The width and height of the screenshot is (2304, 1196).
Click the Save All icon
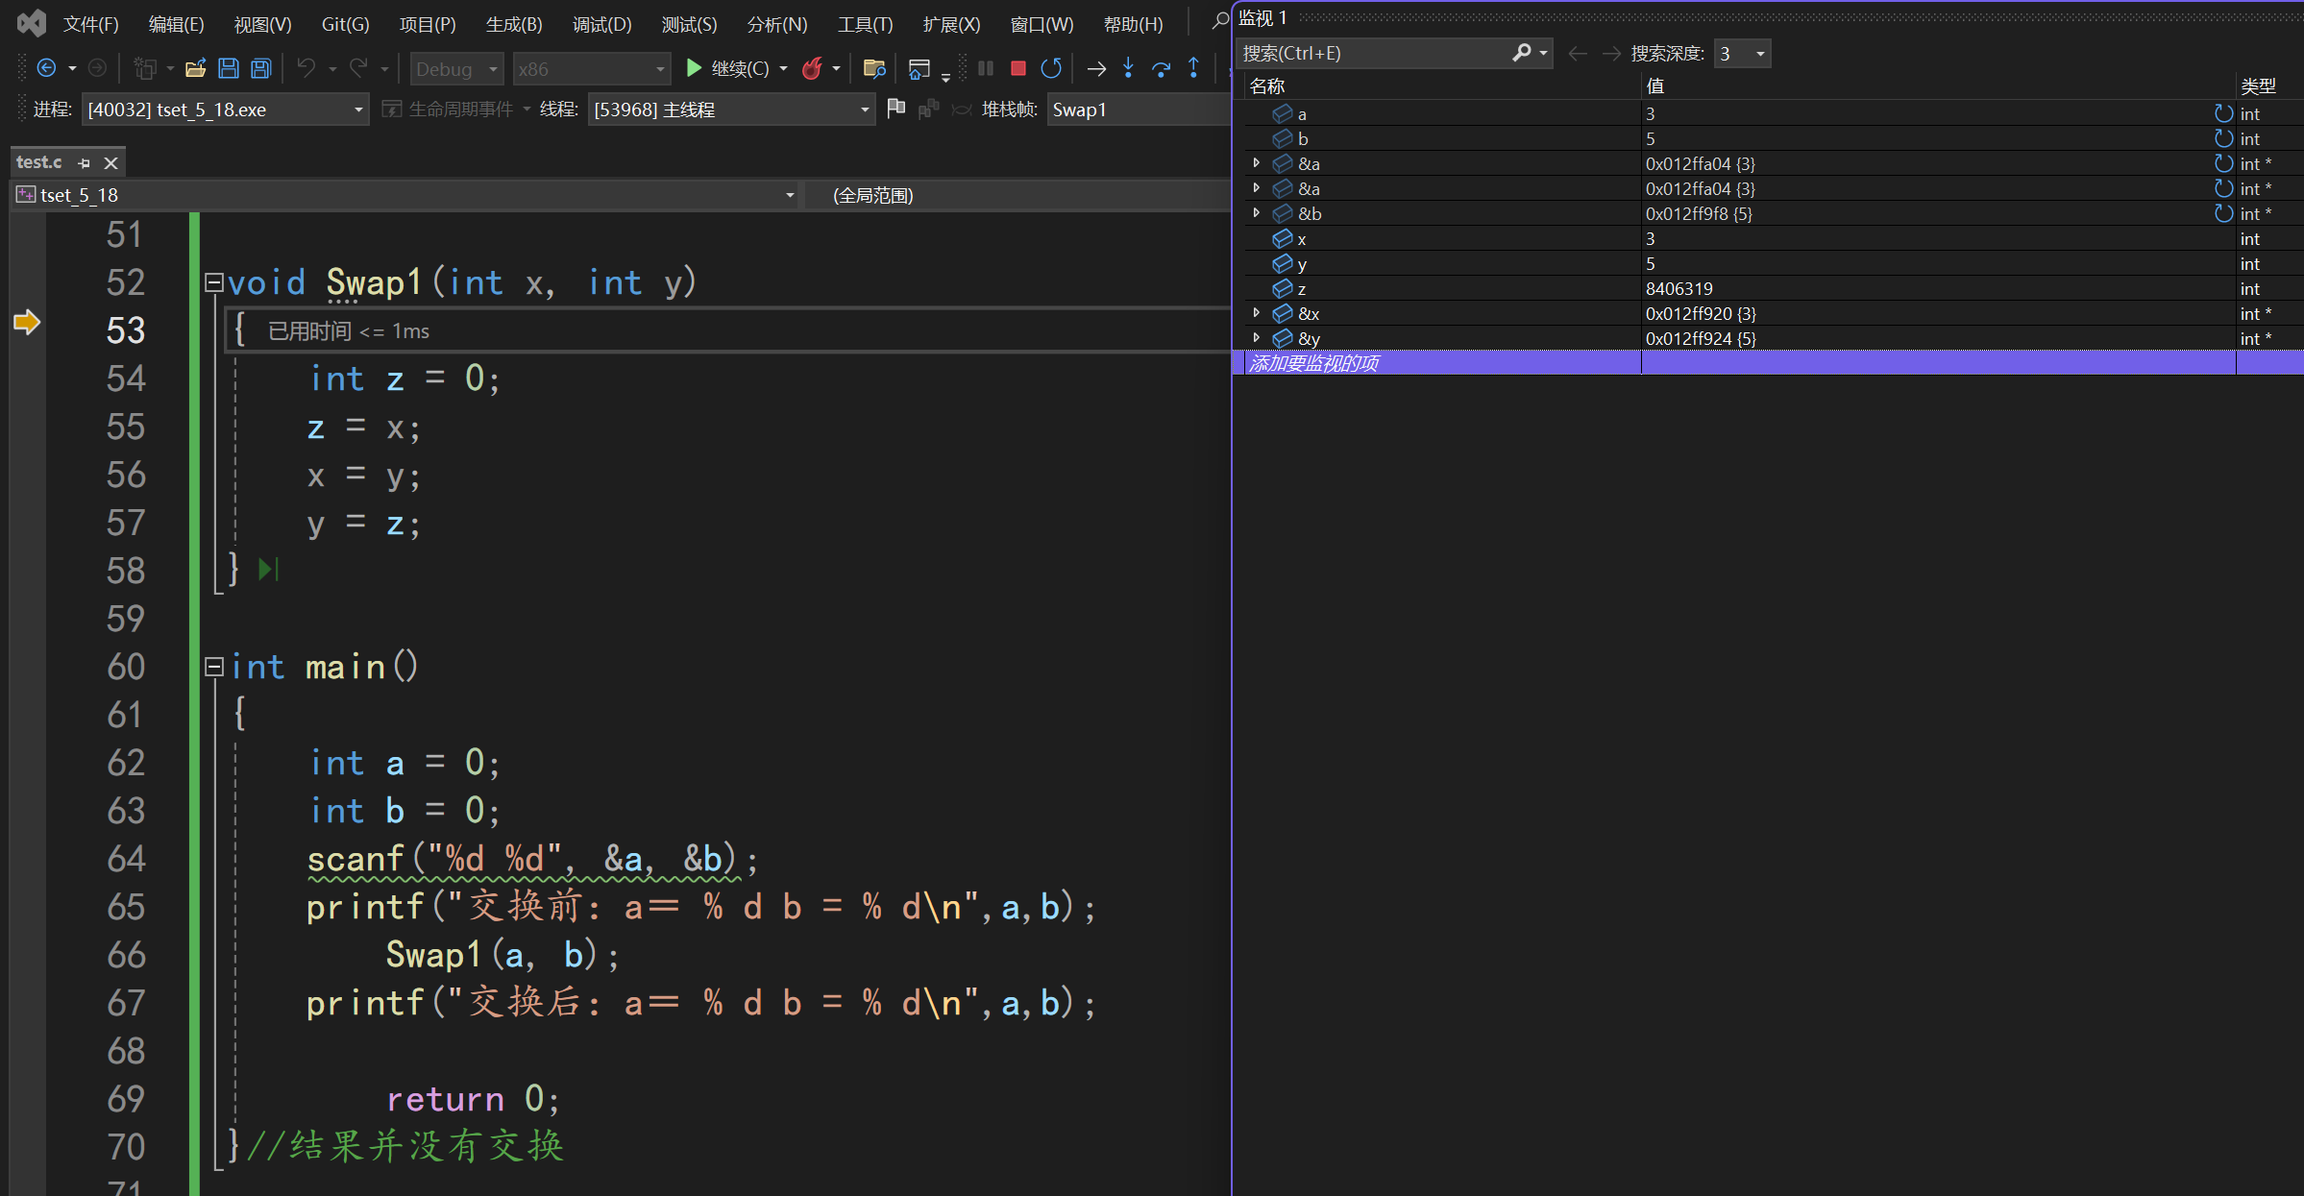pos(260,68)
